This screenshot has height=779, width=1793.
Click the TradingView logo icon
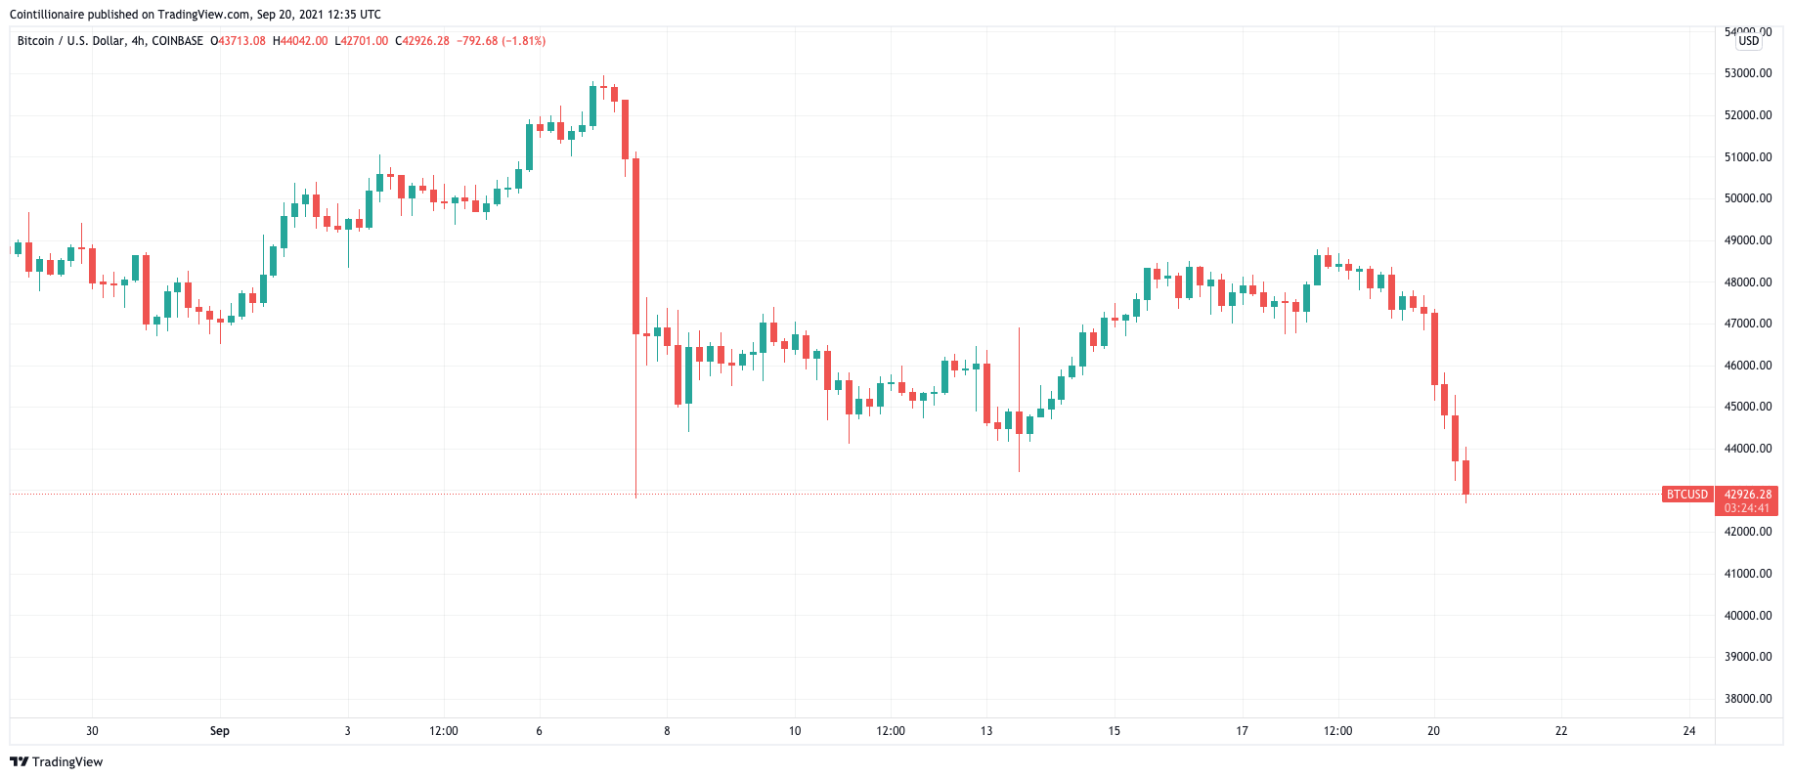coord(20,762)
